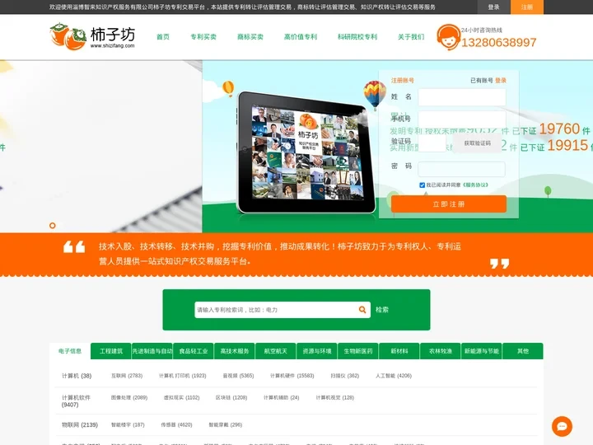Open the 计算机视觉 (128) subcategory

pos(335,398)
